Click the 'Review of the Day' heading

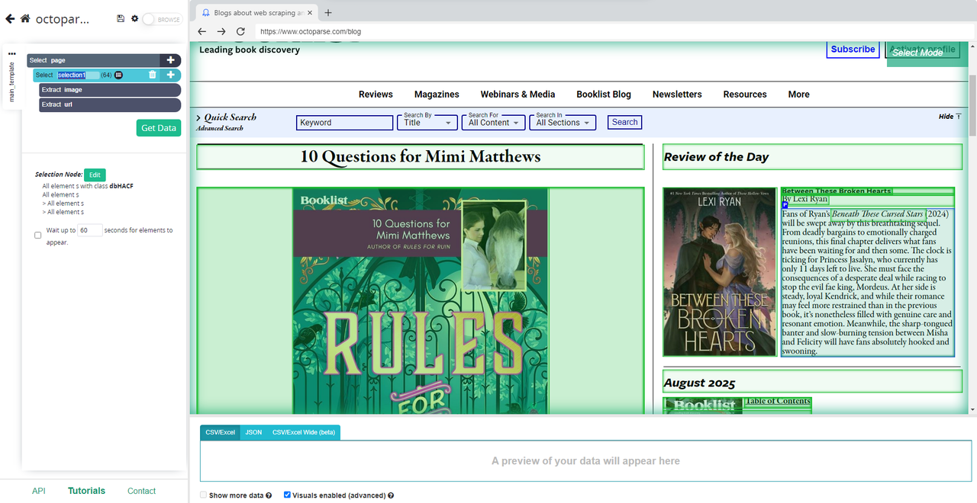[x=716, y=157]
